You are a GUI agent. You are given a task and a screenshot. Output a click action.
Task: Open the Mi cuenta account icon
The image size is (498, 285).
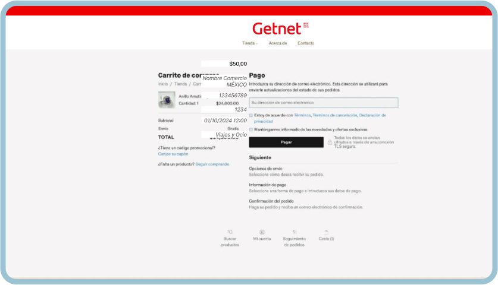point(262,232)
